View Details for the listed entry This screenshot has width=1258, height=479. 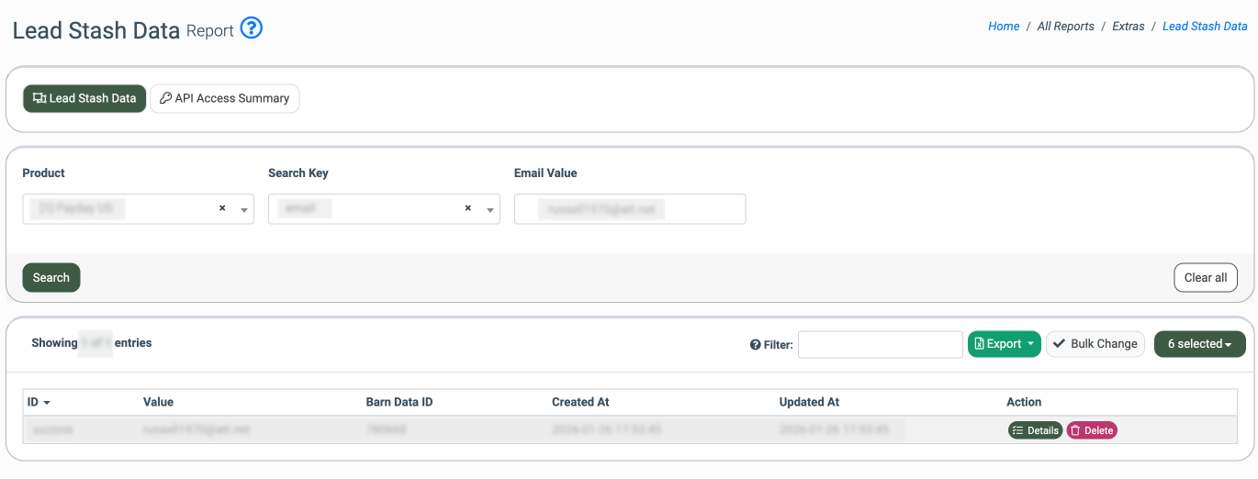[1035, 430]
